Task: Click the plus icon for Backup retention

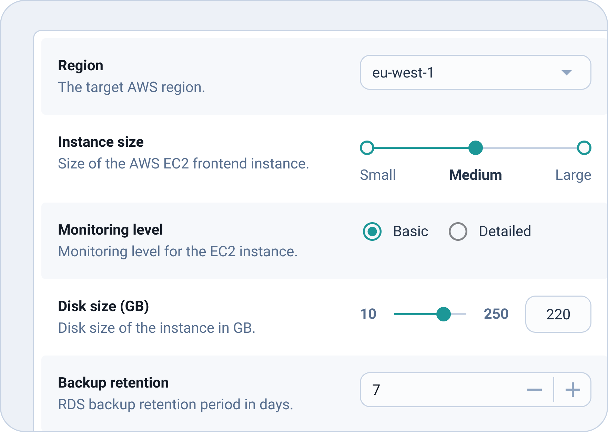Action: 573,390
